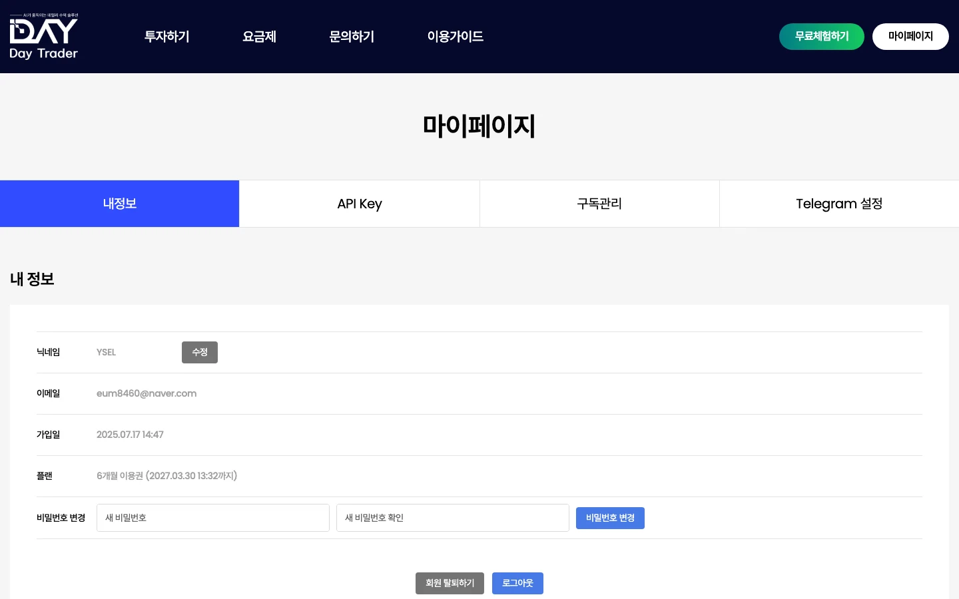The image size is (959, 599).
Task: Switch to the API Key tab
Action: click(x=360, y=204)
